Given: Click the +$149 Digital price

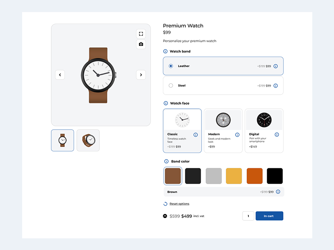Looking at the screenshot, I should coord(253,147).
